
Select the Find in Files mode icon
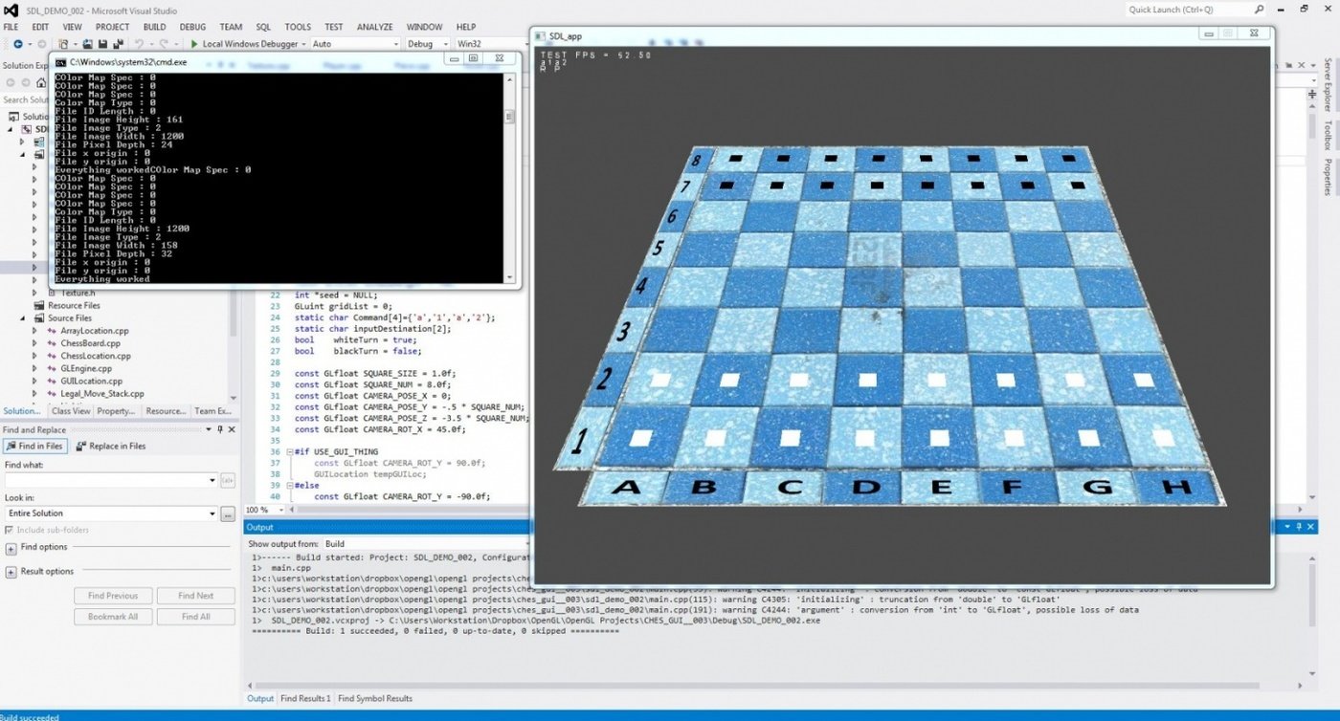[34, 445]
